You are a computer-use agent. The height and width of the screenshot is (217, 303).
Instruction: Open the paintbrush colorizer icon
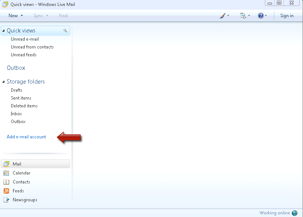(222, 16)
